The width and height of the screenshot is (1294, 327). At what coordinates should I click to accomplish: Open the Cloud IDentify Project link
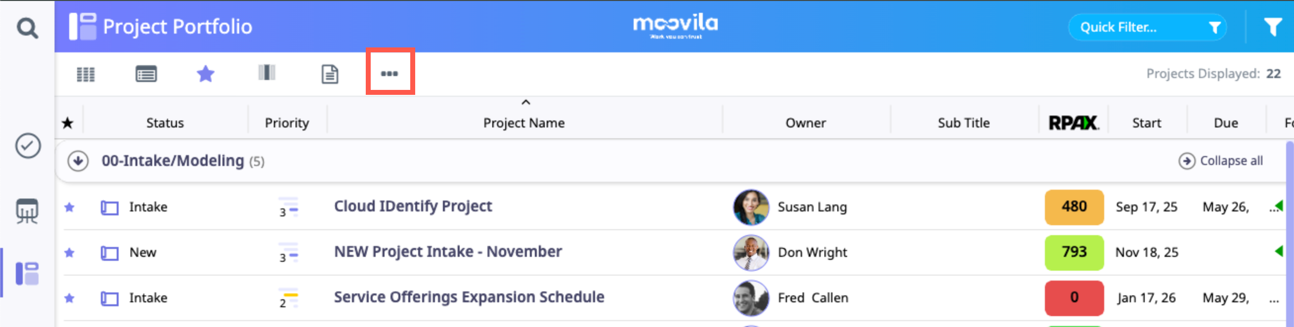point(412,206)
